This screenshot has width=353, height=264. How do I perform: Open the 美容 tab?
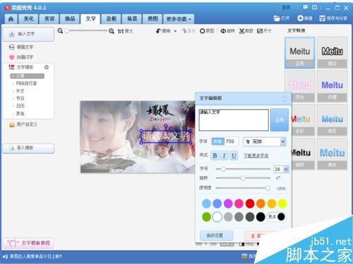click(49, 19)
